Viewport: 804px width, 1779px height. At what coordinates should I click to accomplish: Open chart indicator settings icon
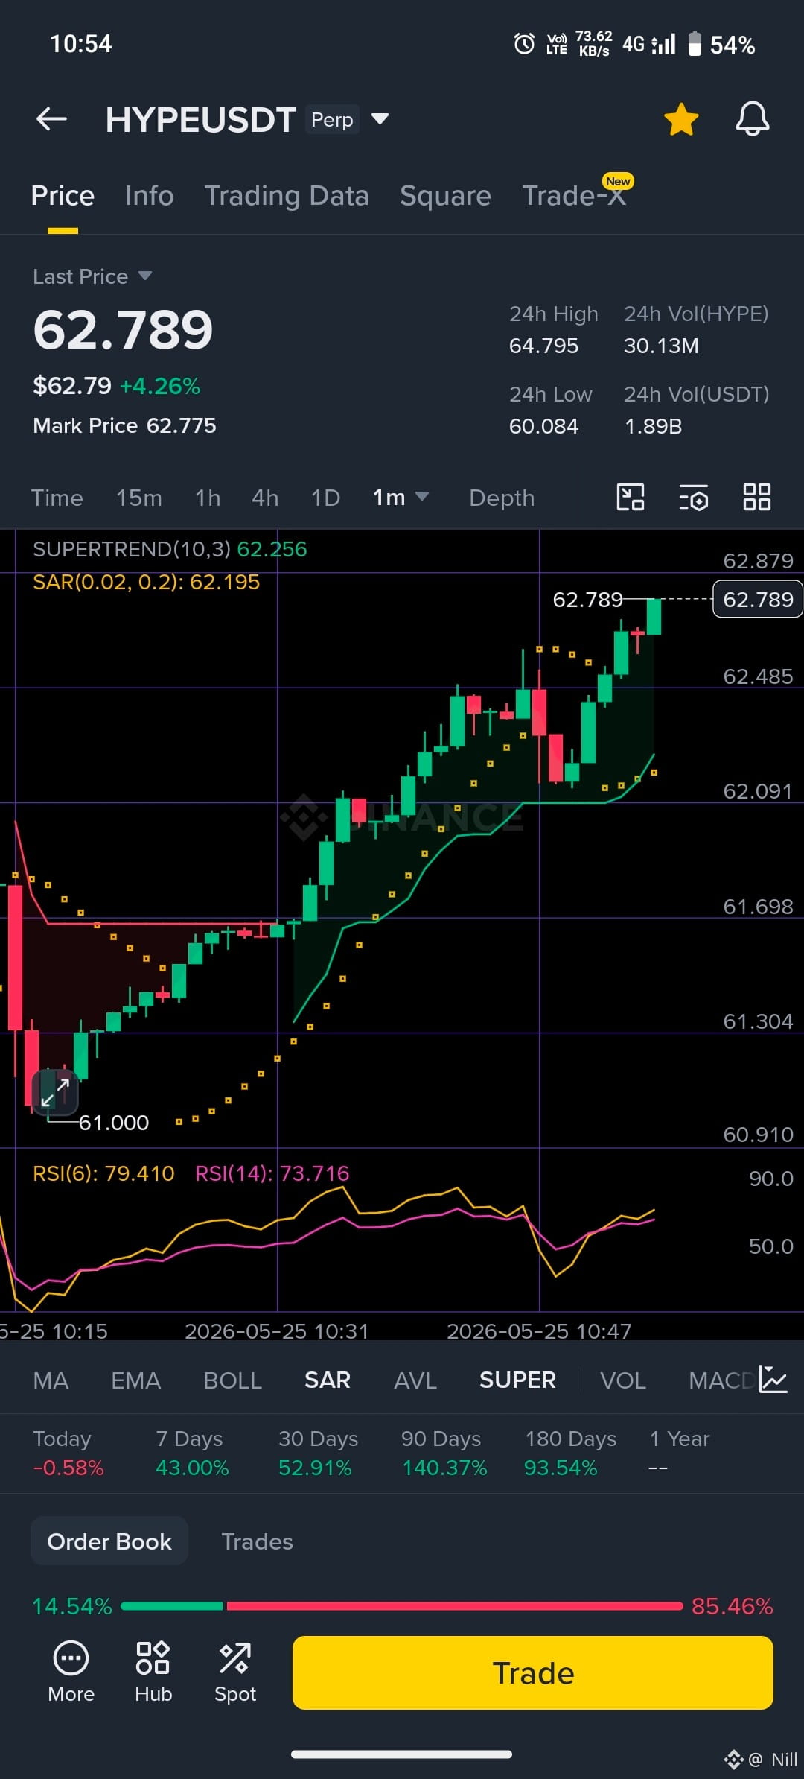pyautogui.click(x=694, y=497)
